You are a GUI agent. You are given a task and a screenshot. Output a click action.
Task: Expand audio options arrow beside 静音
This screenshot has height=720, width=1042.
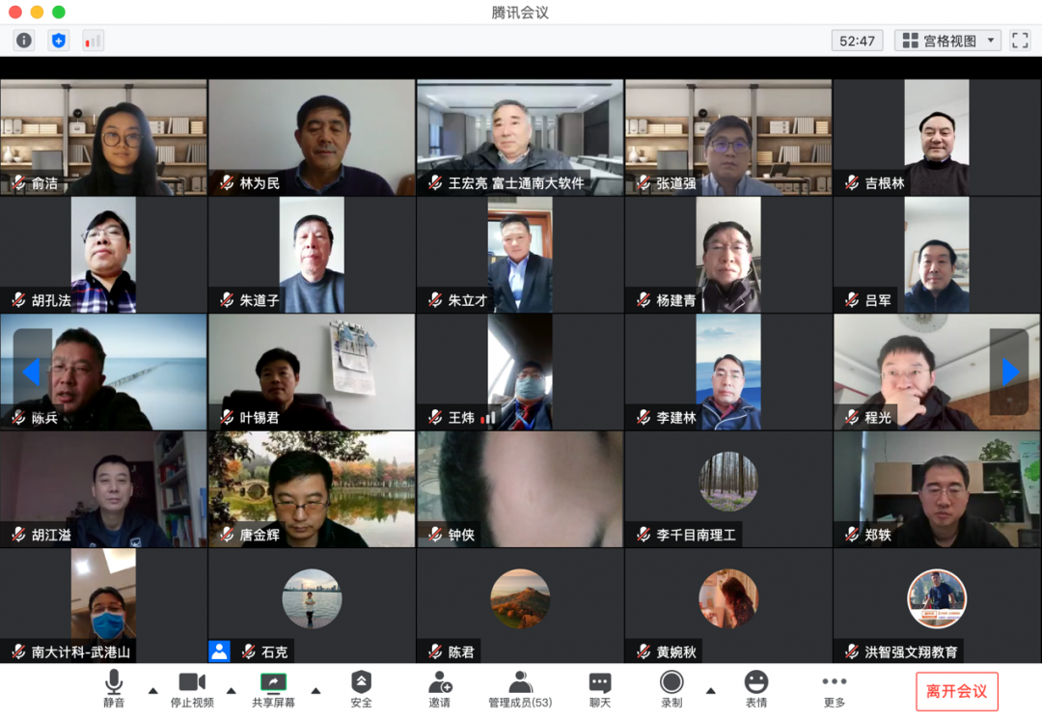click(152, 690)
